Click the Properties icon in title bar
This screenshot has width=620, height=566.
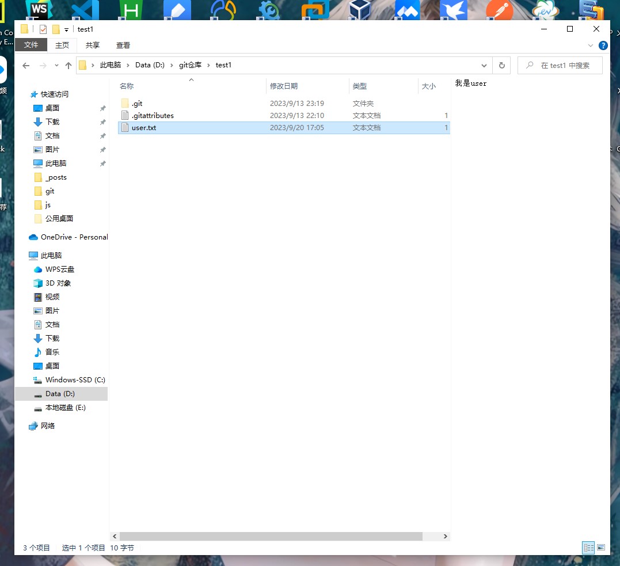(43, 29)
